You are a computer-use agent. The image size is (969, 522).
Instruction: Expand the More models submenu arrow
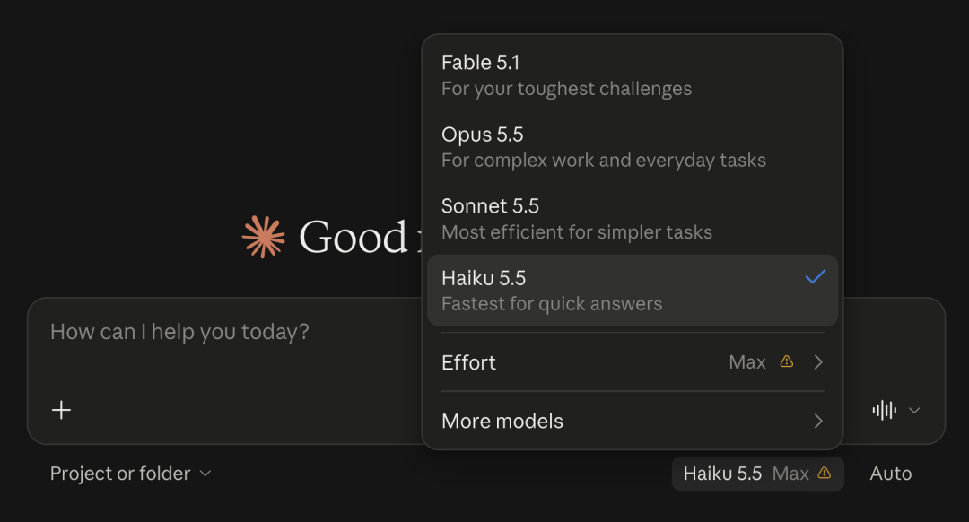[818, 422]
